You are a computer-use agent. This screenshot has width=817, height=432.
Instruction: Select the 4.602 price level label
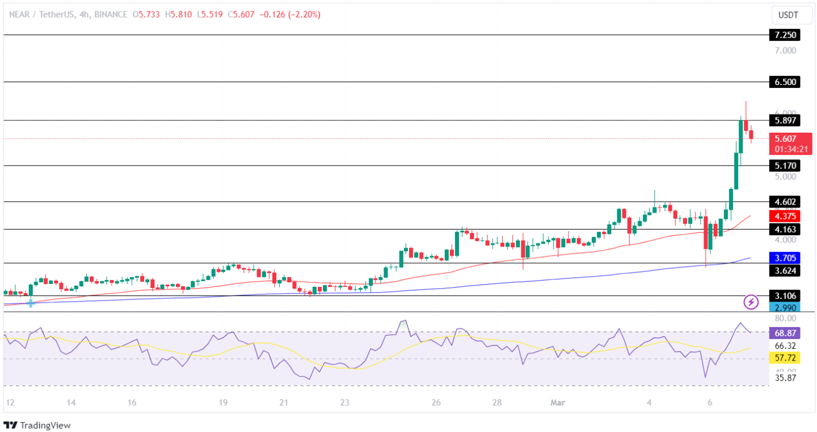pyautogui.click(x=785, y=201)
